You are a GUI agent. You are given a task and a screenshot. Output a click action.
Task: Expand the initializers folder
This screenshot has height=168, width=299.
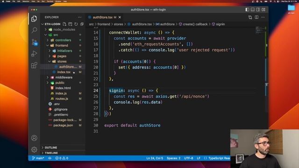63,51
